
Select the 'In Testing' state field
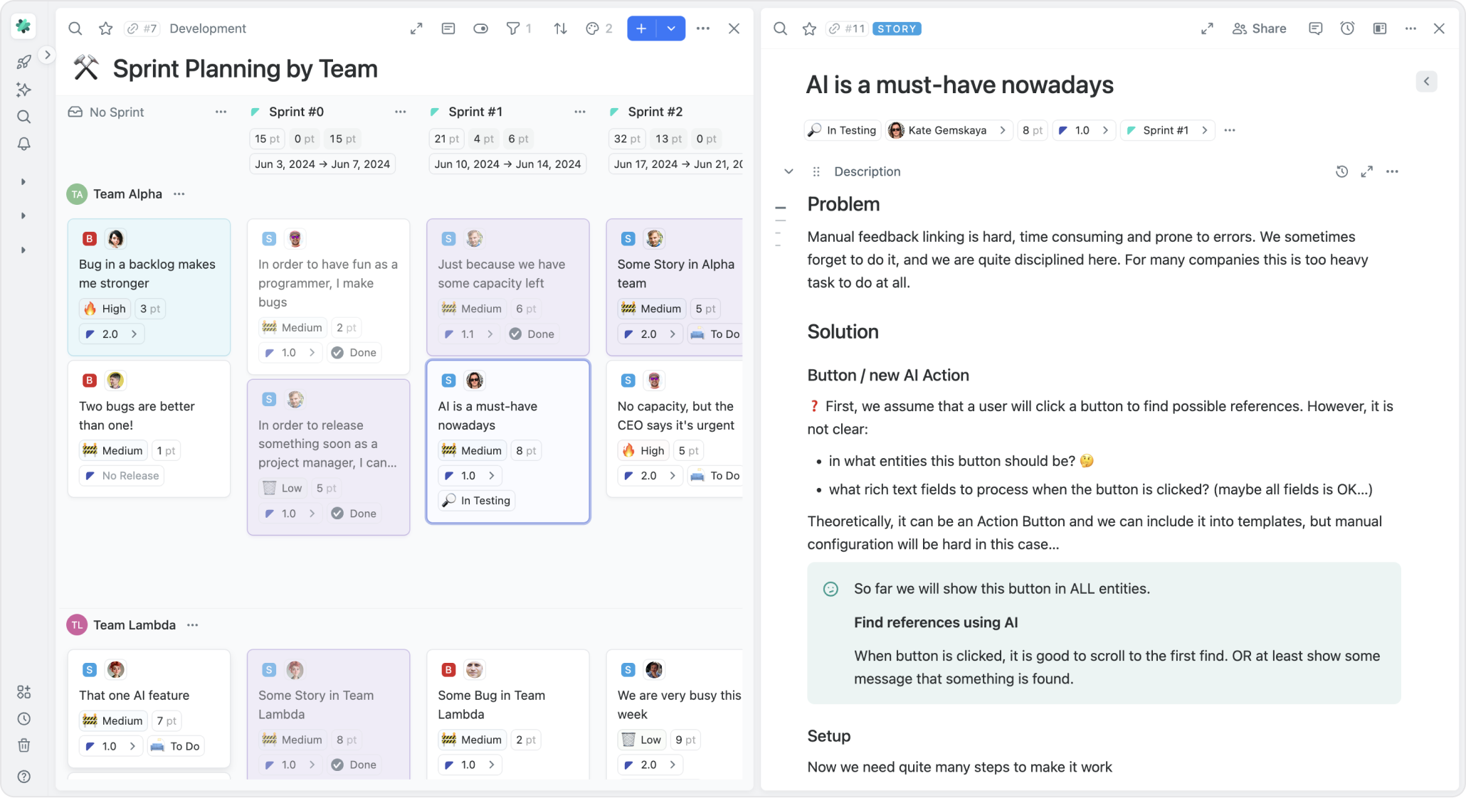[843, 130]
